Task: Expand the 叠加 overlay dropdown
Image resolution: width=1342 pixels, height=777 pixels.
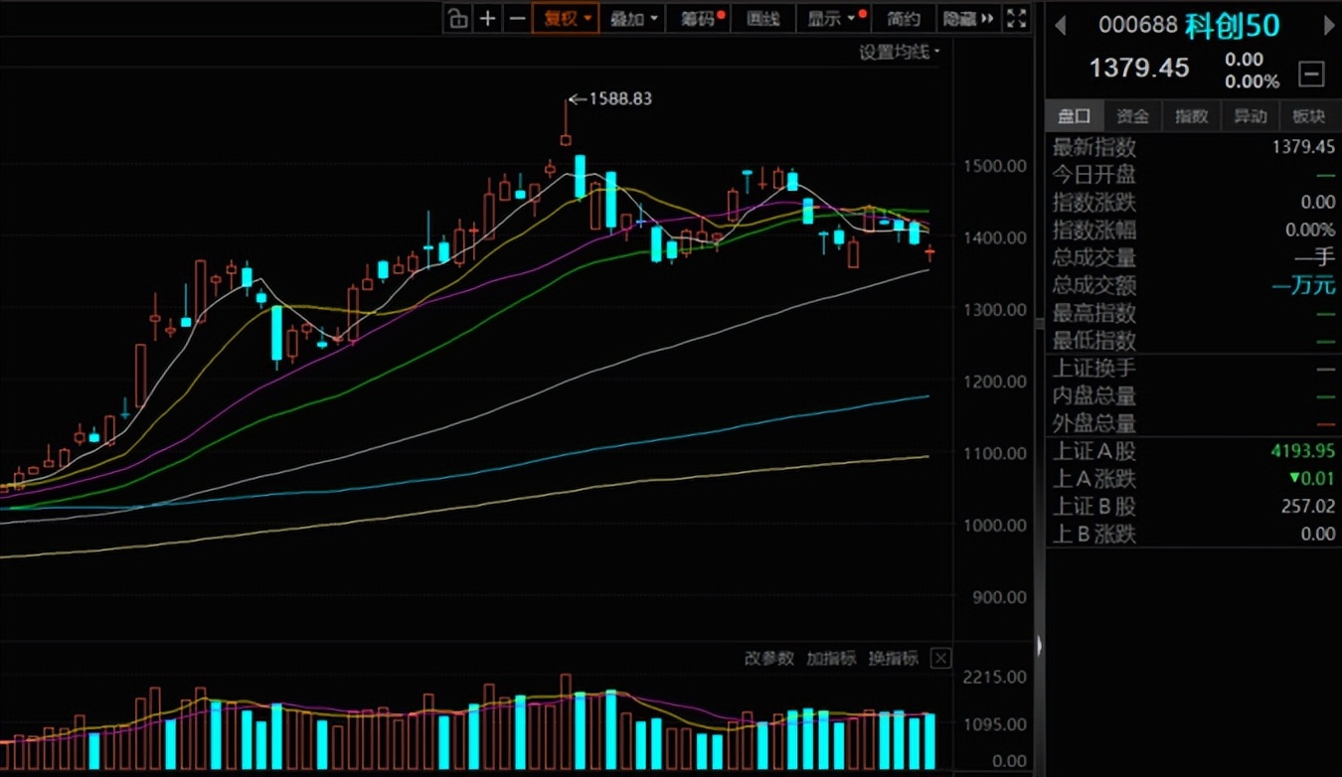Action: point(634,18)
